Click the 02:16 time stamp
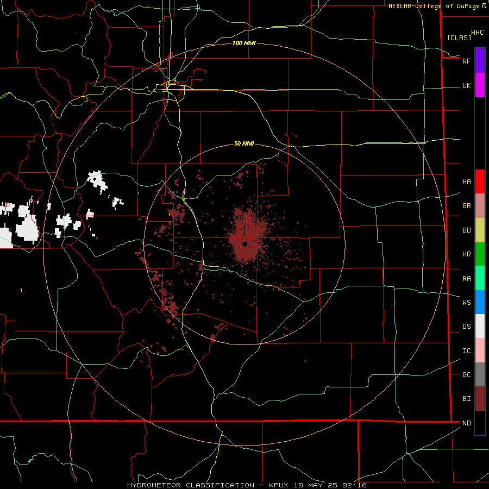The height and width of the screenshot is (489, 489). tap(354, 485)
